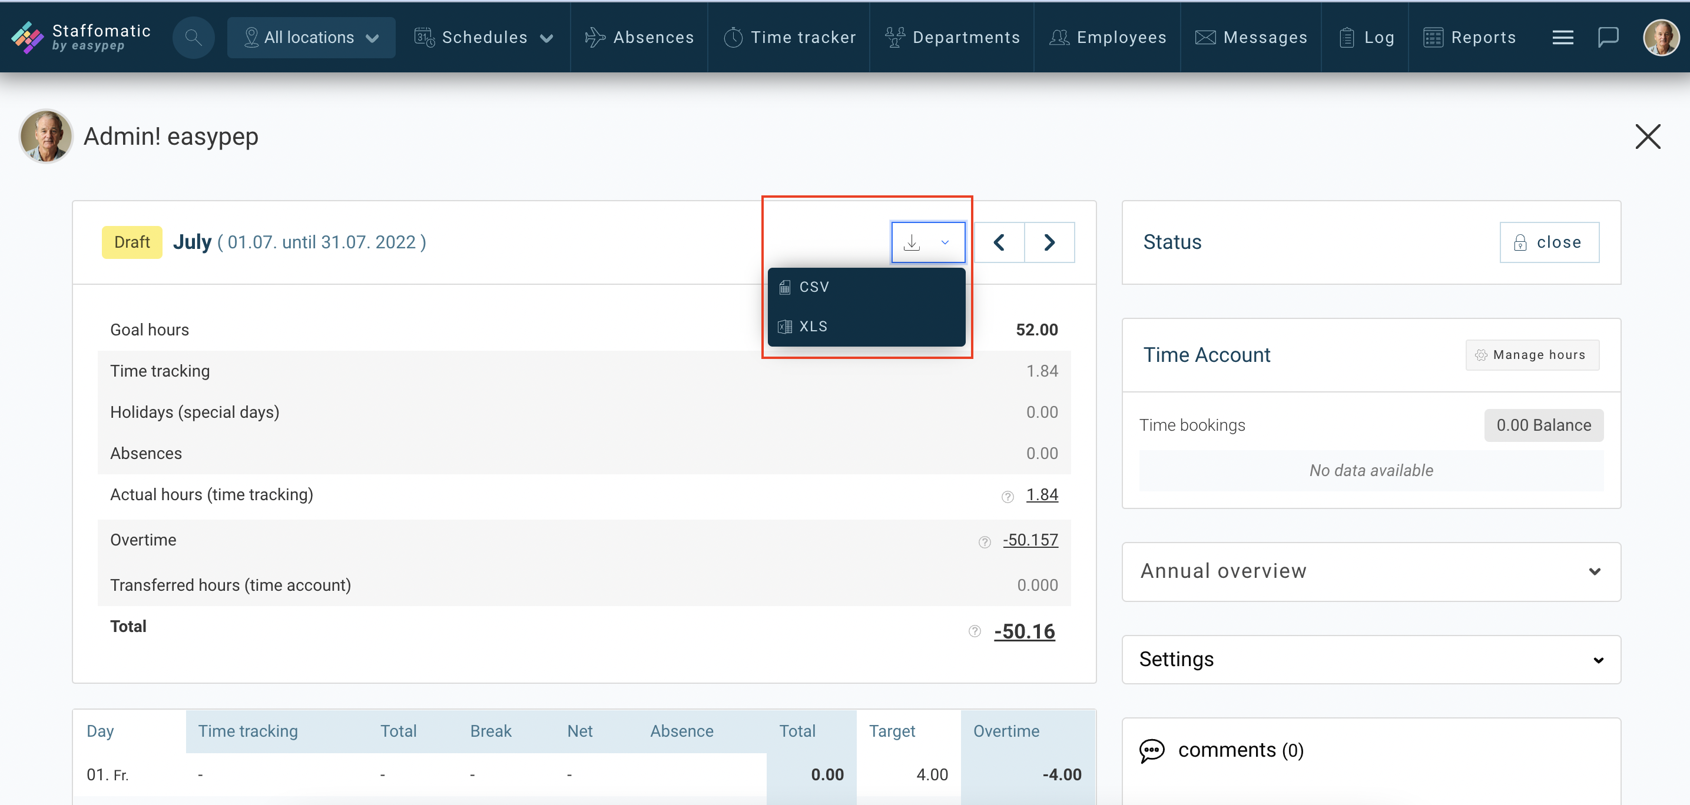Screen dimensions: 1690x805
Task: Click the July date range heading
Action: coord(299,242)
